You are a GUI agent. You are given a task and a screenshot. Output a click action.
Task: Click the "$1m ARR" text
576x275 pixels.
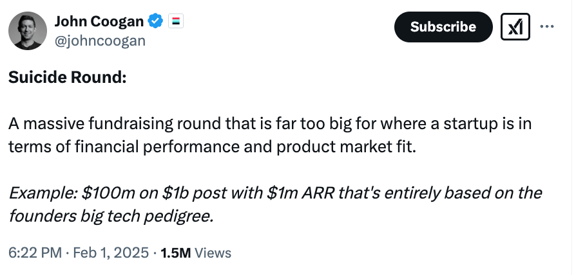click(301, 193)
